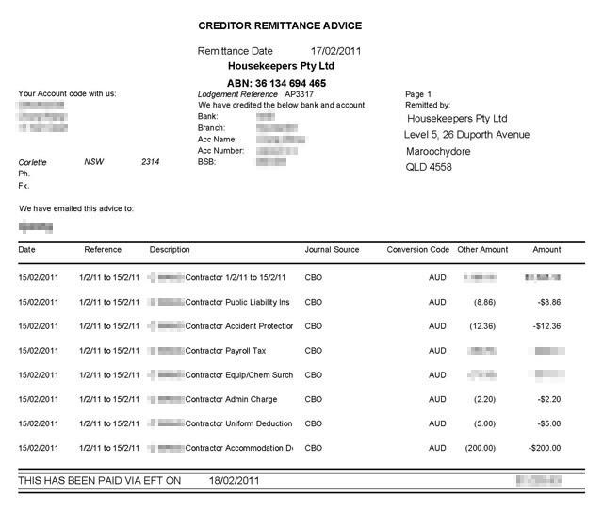Click the 'Description' column header
The image size is (603, 514).
tap(170, 250)
